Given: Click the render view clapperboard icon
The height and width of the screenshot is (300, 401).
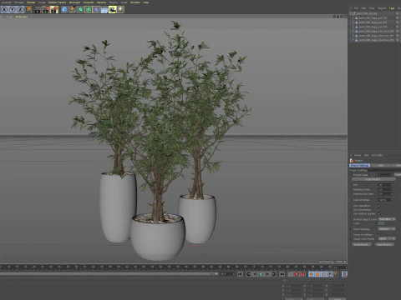Looking at the screenshot, I should point(38,10).
